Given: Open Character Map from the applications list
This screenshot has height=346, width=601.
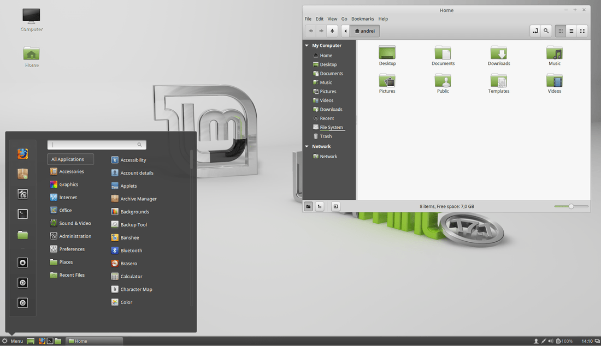Looking at the screenshot, I should [132, 289].
